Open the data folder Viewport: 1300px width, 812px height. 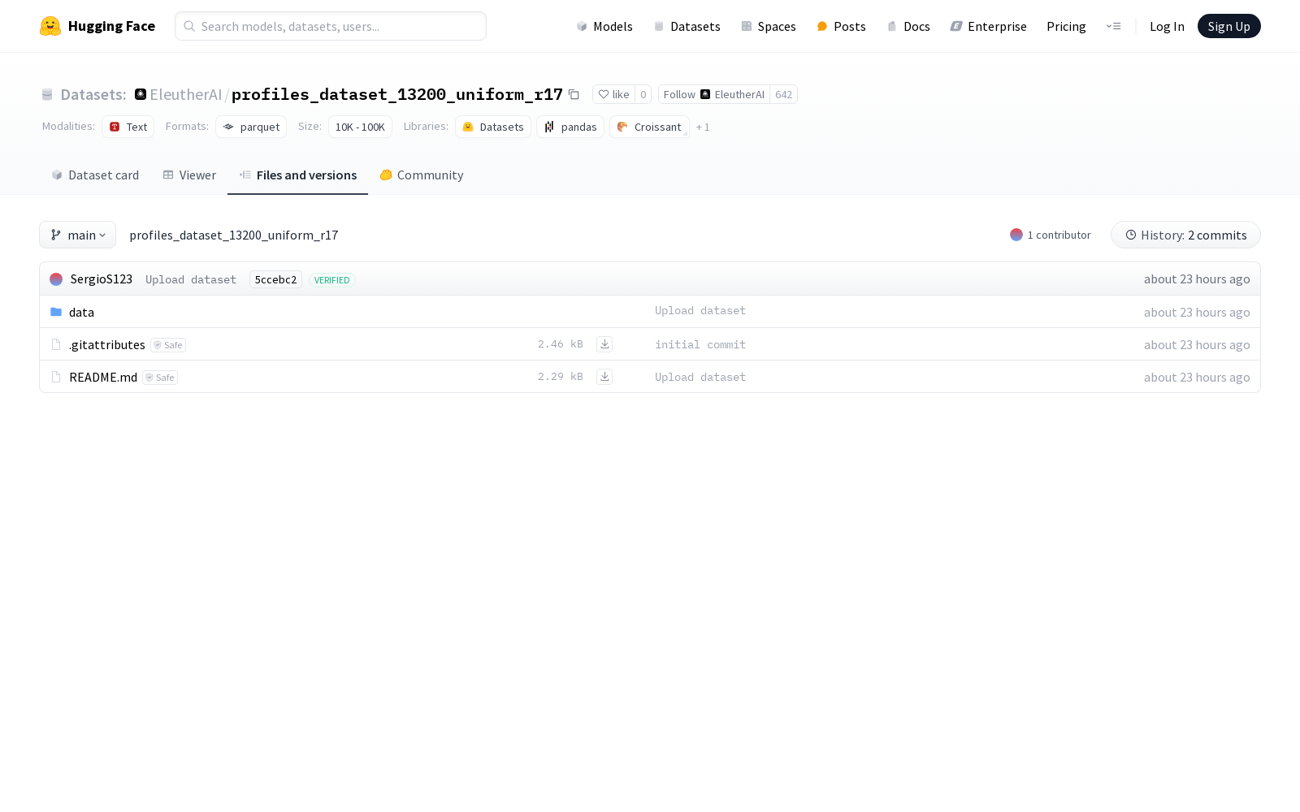(81, 313)
